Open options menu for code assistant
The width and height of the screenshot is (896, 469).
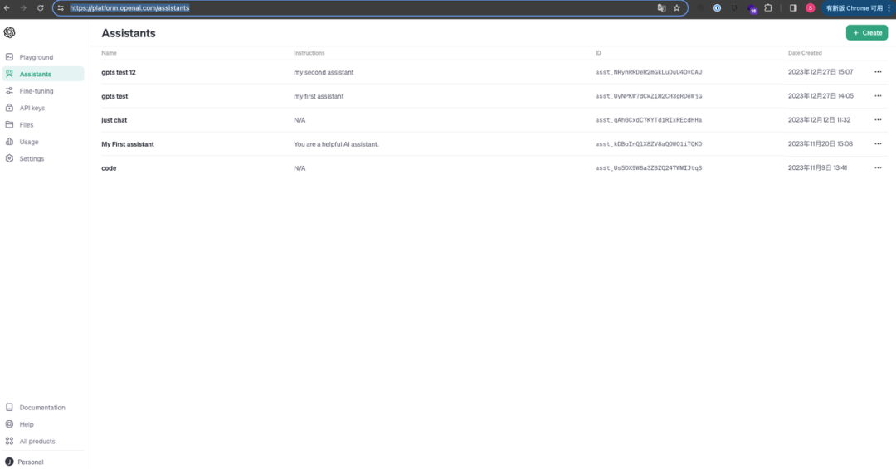tap(878, 167)
